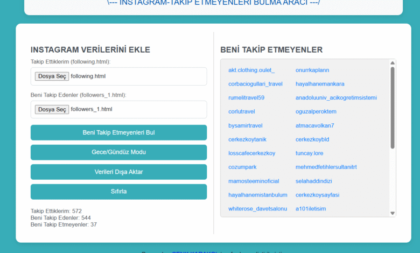420x253 pixels.
Task: Visit the whiterose_davetsalonu profile link
Action: coord(257,208)
